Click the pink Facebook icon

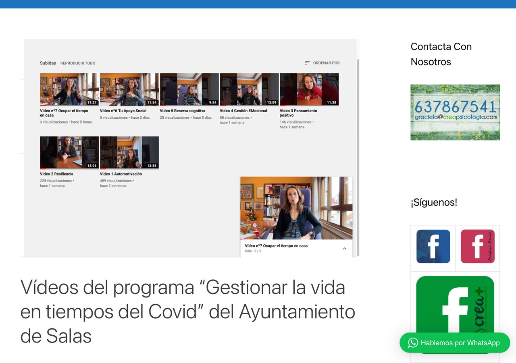[477, 246]
